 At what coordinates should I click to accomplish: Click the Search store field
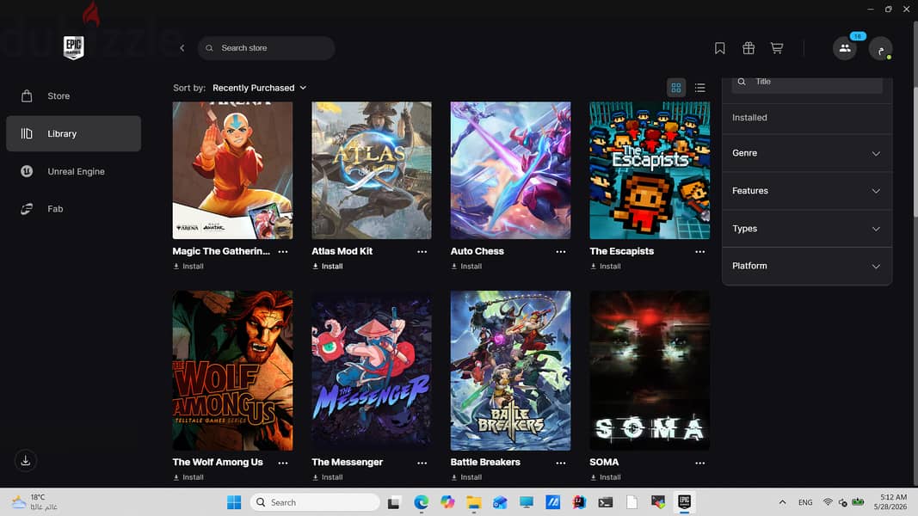point(267,48)
